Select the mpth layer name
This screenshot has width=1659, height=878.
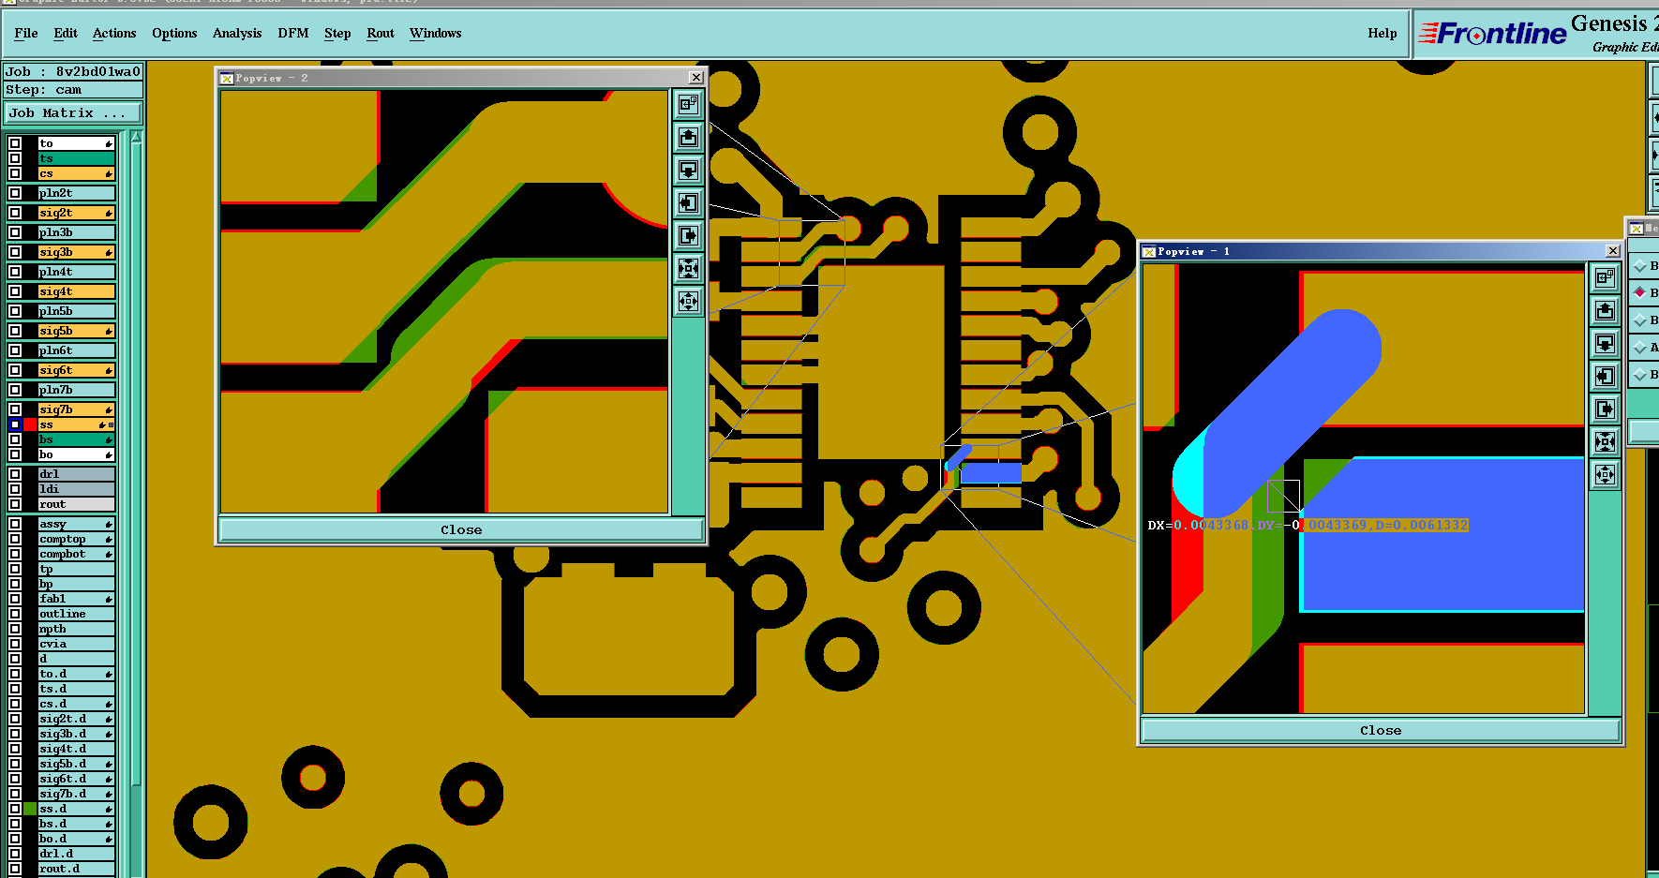pyautogui.click(x=76, y=629)
